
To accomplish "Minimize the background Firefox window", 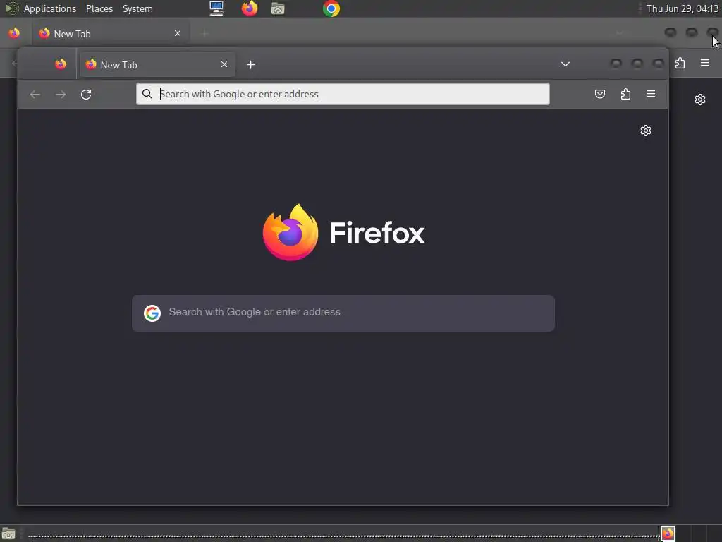I will pos(671,32).
